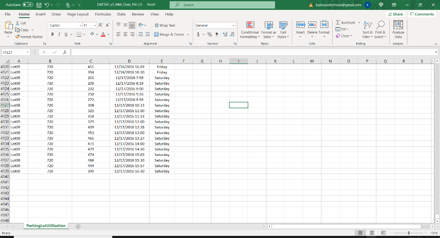440x238 pixels.
Task: Decrease decimal places
Action: pos(232,34)
